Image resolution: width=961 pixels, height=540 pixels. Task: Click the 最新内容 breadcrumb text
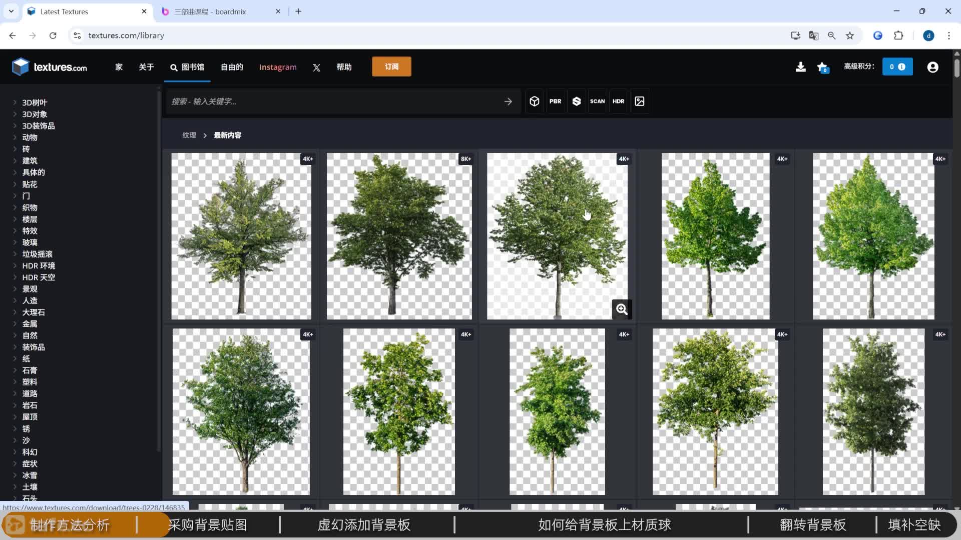pos(227,135)
